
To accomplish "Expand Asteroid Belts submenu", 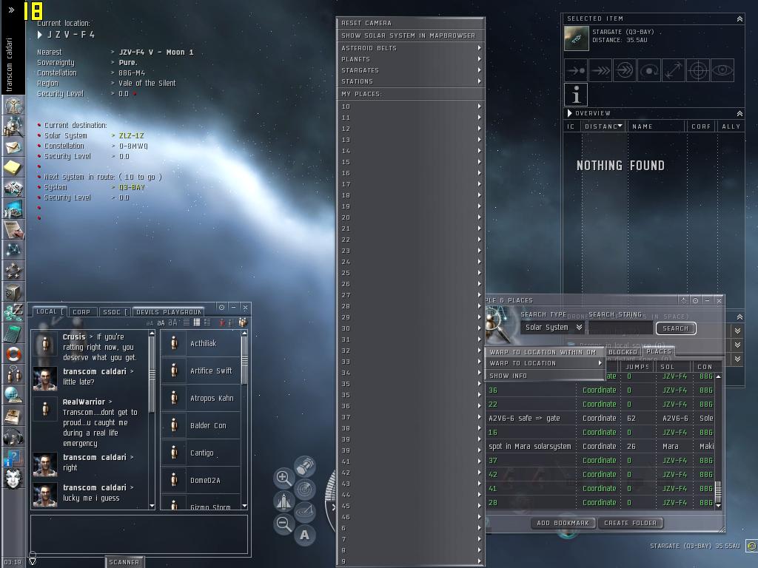I will coord(410,48).
